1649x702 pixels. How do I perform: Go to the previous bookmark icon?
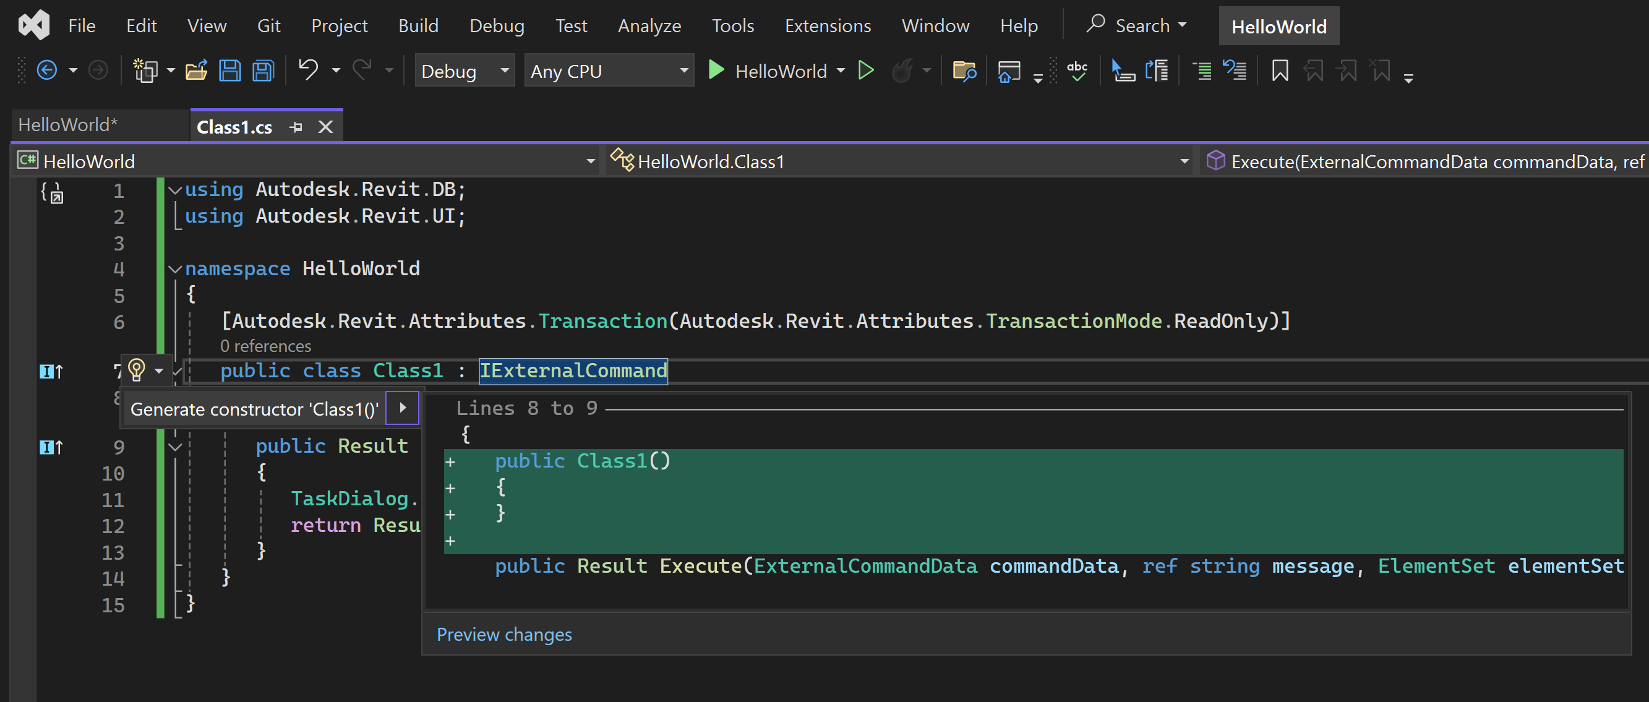point(1314,71)
